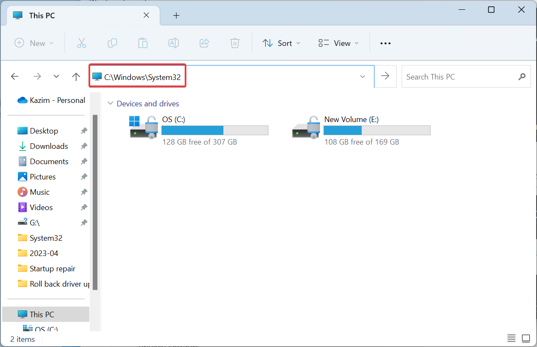Go forward with the right arrow
This screenshot has height=347, width=537.
click(x=37, y=77)
